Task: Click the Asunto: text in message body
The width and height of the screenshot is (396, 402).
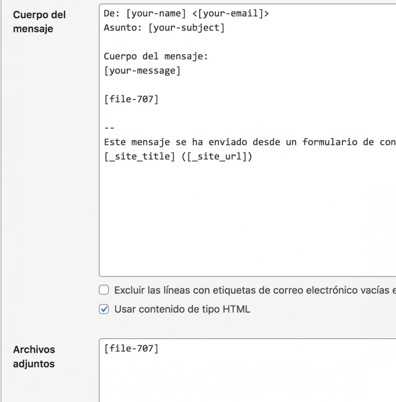Action: tap(123, 28)
